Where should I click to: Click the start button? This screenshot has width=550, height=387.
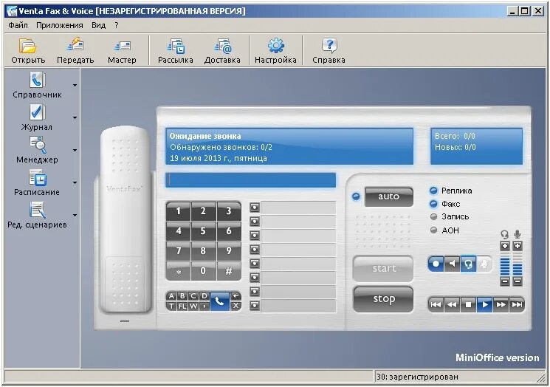pyautogui.click(x=383, y=269)
